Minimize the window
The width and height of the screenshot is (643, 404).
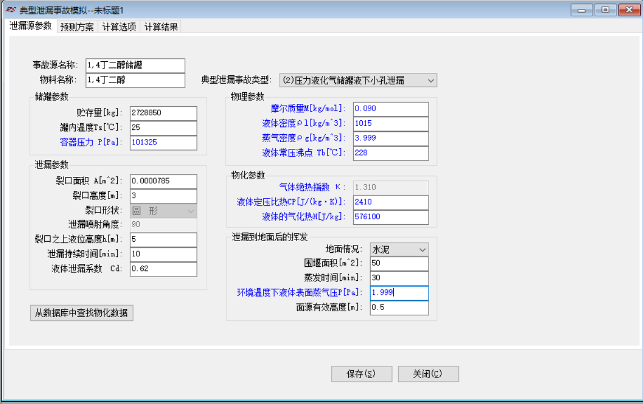pos(581,10)
